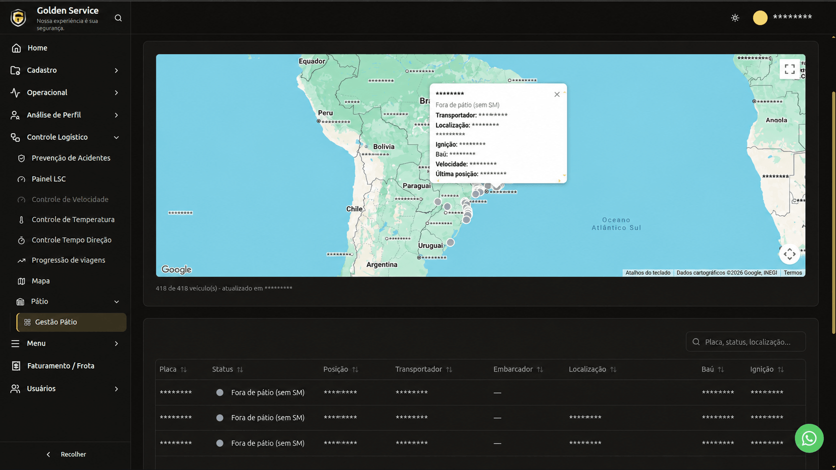Open the user avatar profile menu

point(760,17)
